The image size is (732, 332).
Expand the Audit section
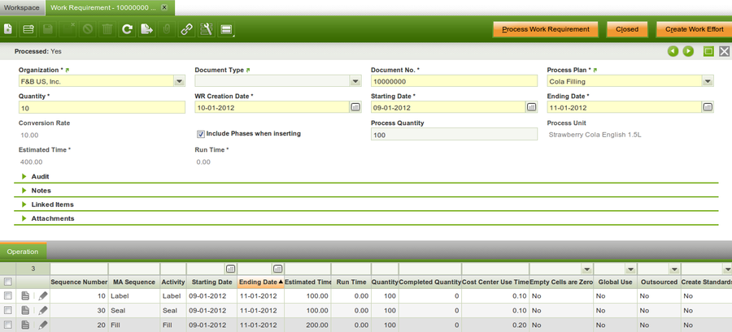click(41, 176)
